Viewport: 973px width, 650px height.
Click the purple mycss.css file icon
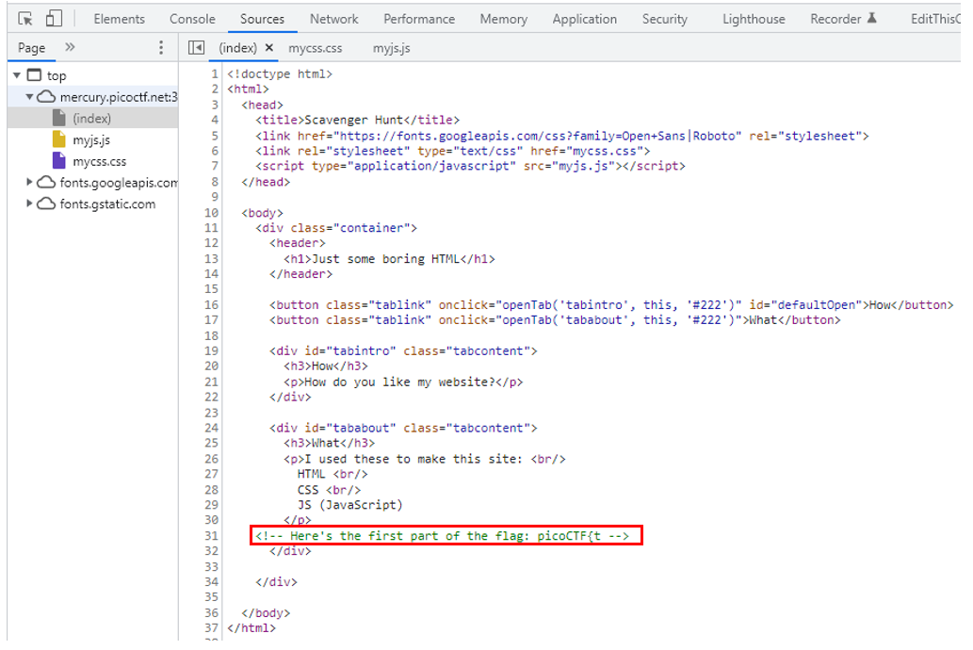click(59, 161)
